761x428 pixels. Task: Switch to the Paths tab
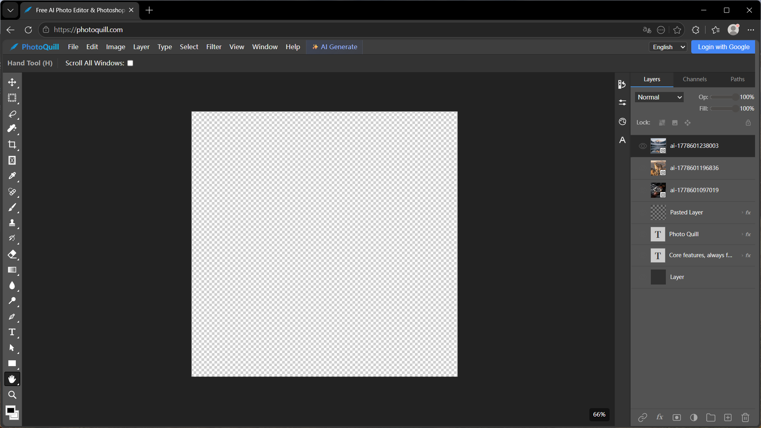point(737,79)
